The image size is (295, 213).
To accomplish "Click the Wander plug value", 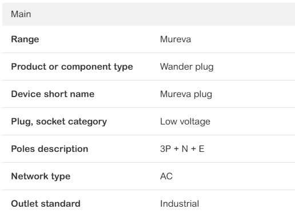I will (x=186, y=67).
